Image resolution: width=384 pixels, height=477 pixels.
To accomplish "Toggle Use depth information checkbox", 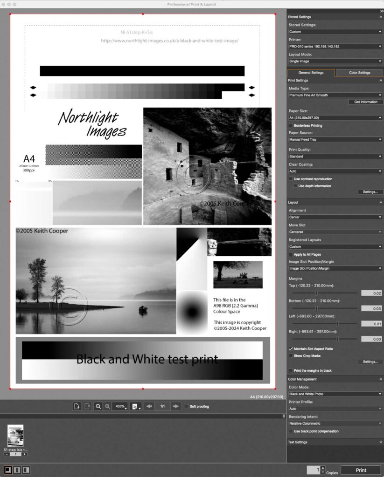I will point(295,186).
